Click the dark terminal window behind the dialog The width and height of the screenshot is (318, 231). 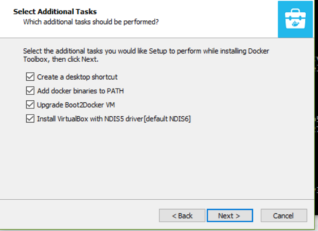coord(317,122)
